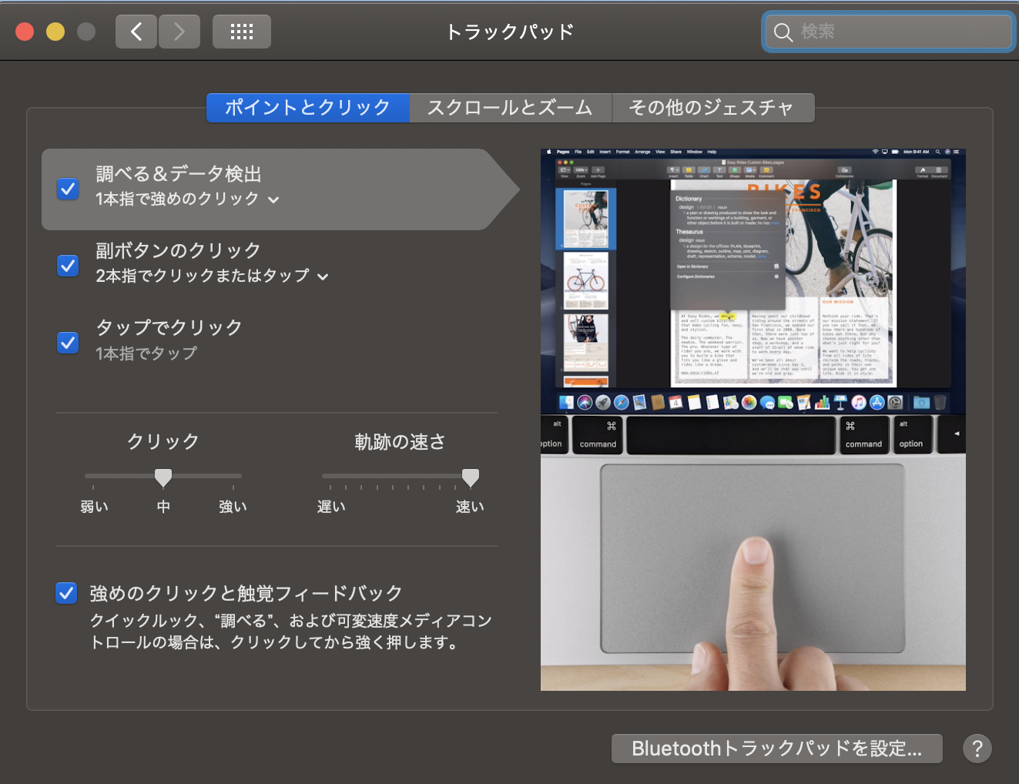The width and height of the screenshot is (1019, 784).
Task: Show all preferences via the grid icon
Action: click(241, 32)
